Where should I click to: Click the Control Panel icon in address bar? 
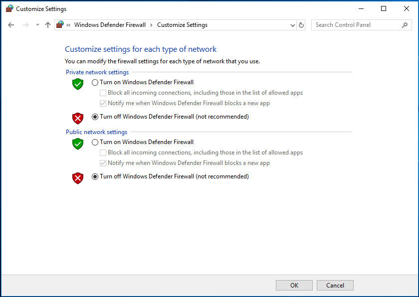point(59,24)
